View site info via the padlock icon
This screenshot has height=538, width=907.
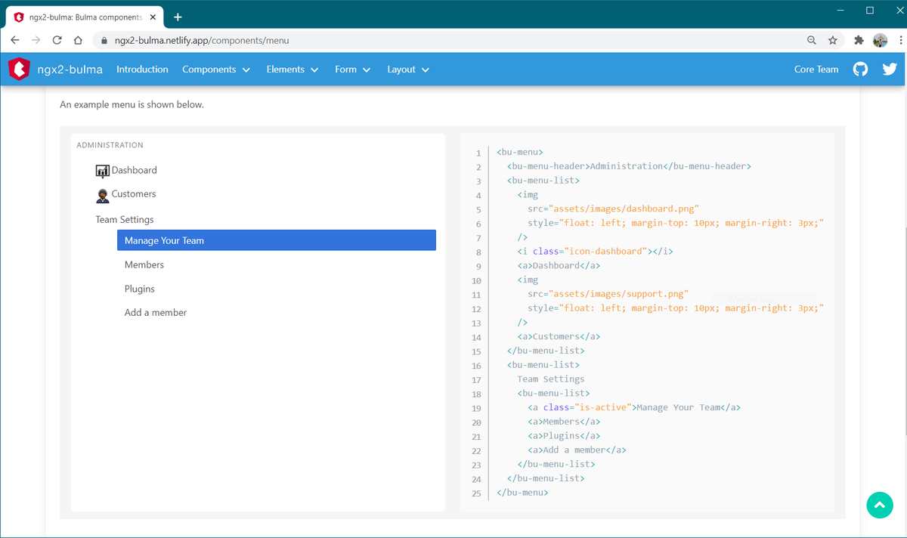tap(105, 40)
